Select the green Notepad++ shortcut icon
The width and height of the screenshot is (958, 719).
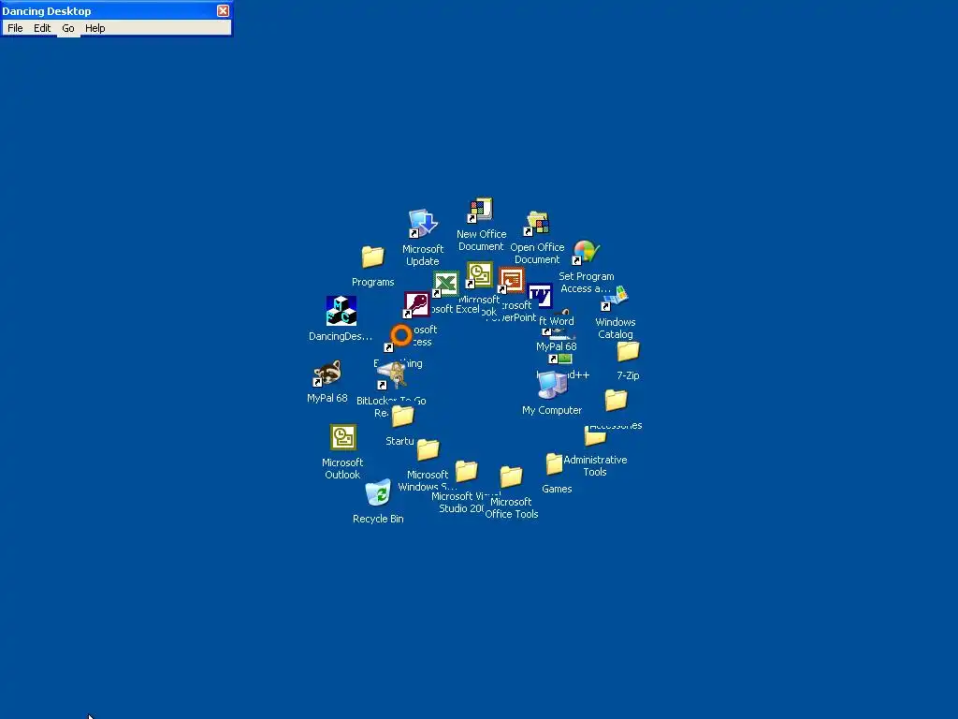(560, 359)
